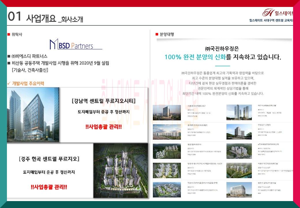Open the 경주 현곡 센트럴 푸르지오 aerial image

121,170
